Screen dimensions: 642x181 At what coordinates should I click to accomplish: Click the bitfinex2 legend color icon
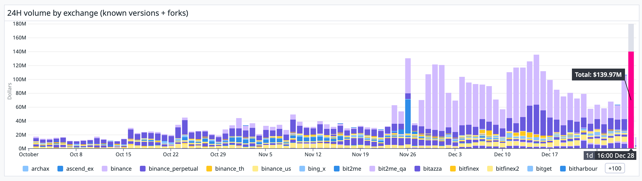pyautogui.click(x=490, y=169)
